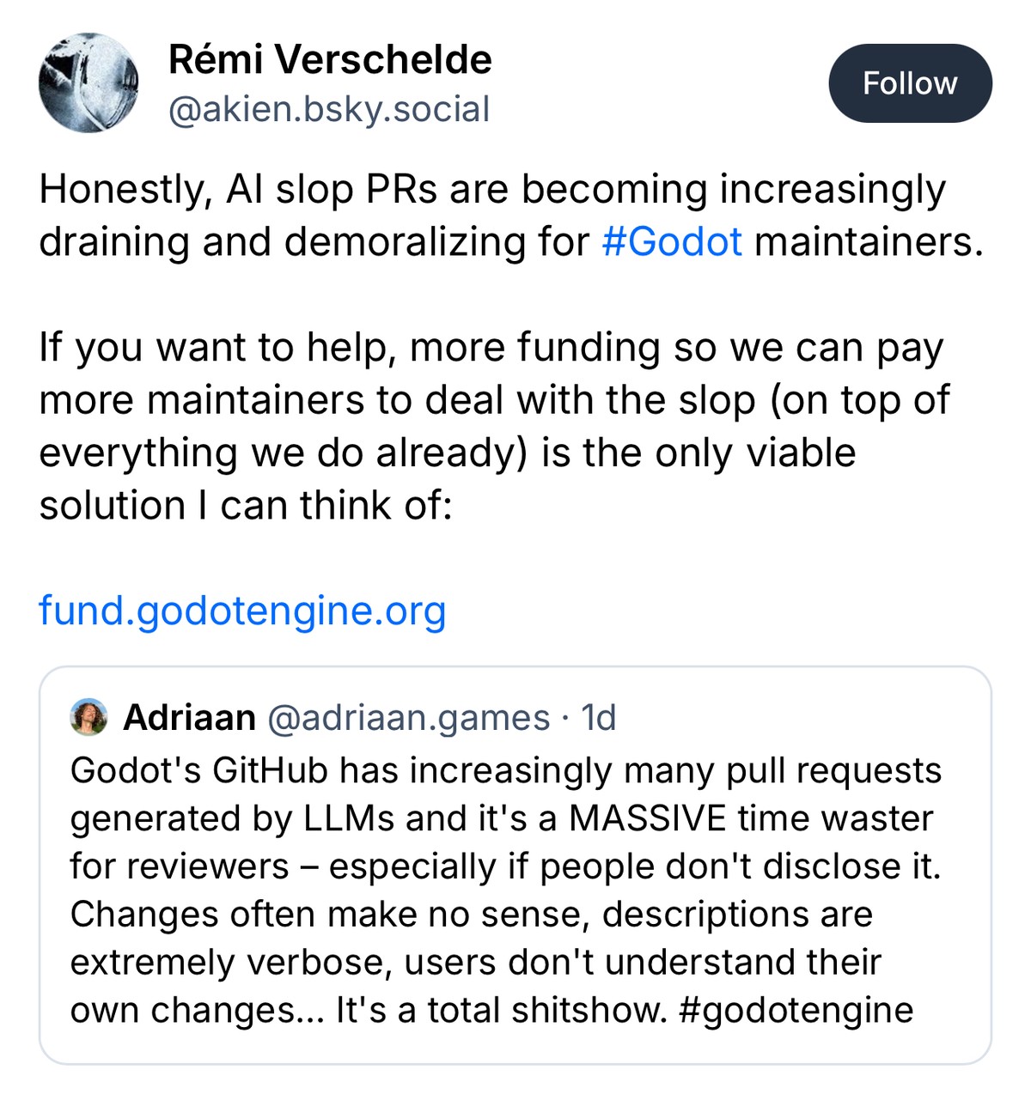Click "It's a total shitshow" phrase
Image resolution: width=1031 pixels, height=1094 pixels.
tap(501, 1010)
